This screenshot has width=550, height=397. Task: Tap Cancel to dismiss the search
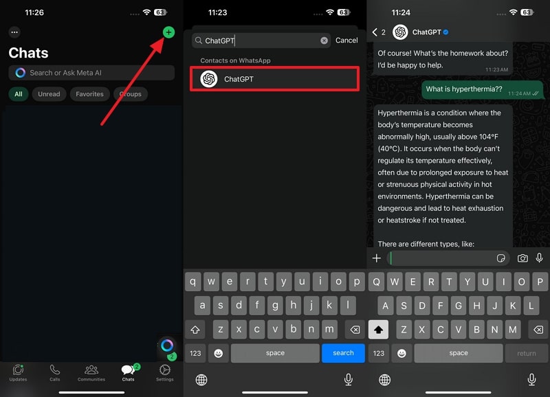tap(346, 41)
